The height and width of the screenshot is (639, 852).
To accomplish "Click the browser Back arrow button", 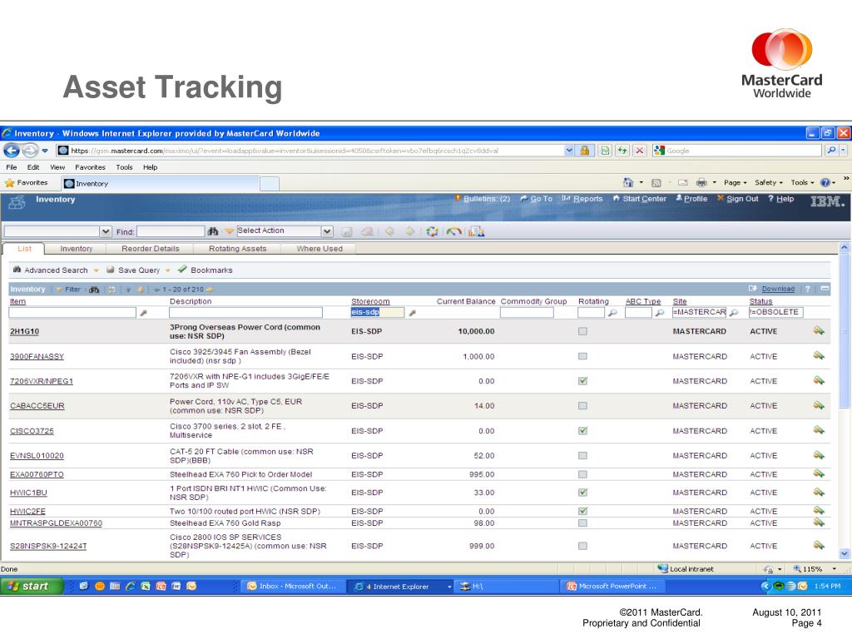I will 12,150.
